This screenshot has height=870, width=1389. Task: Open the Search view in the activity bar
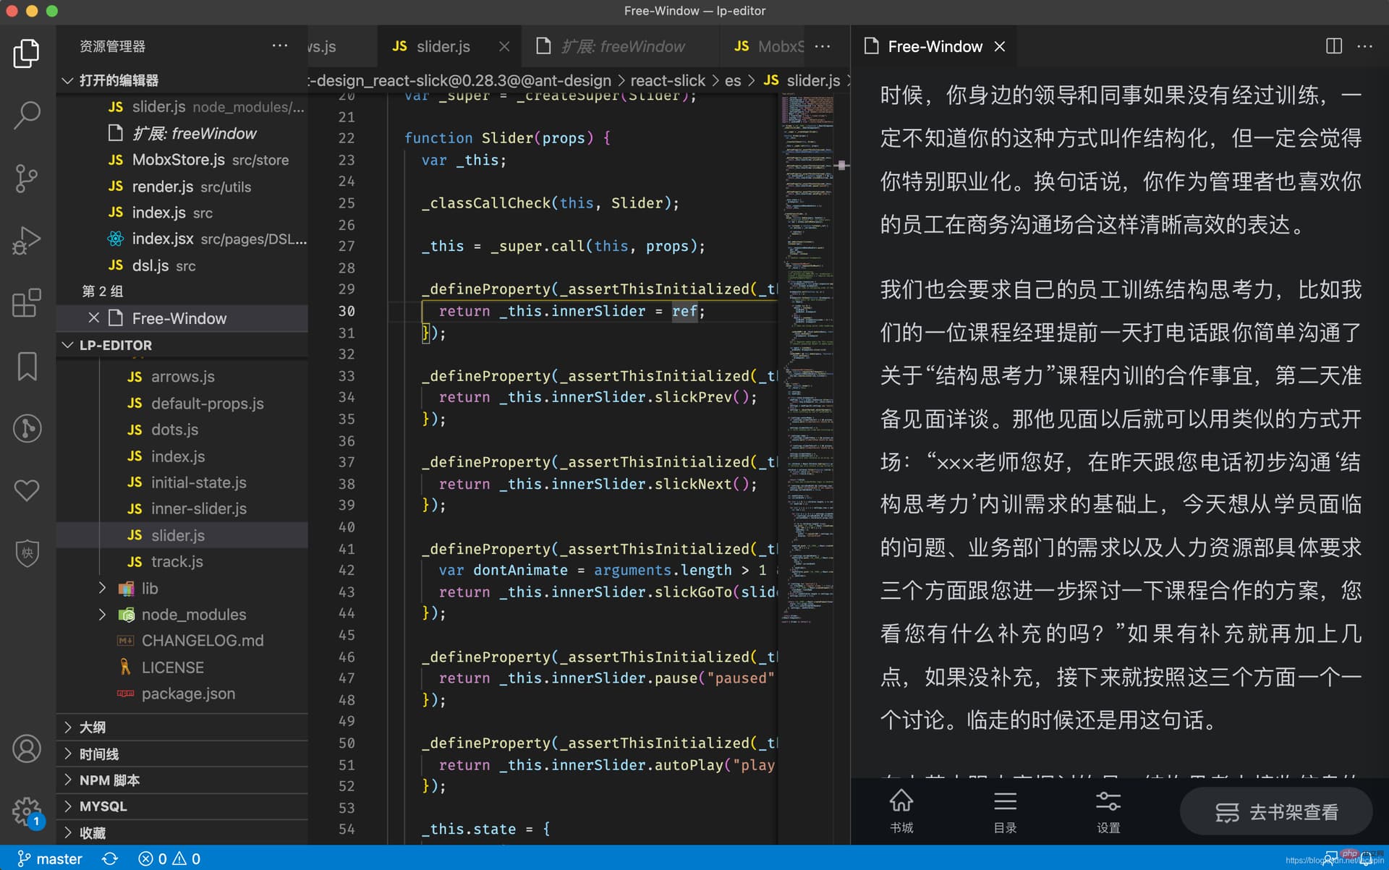point(27,114)
